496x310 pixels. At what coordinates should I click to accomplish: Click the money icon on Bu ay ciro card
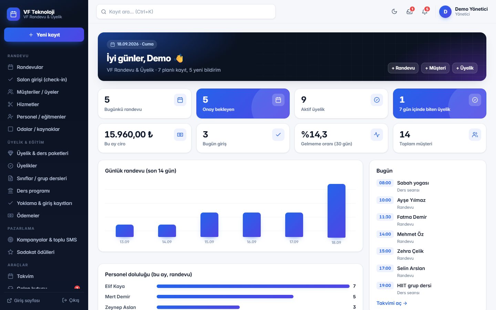pyautogui.click(x=180, y=135)
